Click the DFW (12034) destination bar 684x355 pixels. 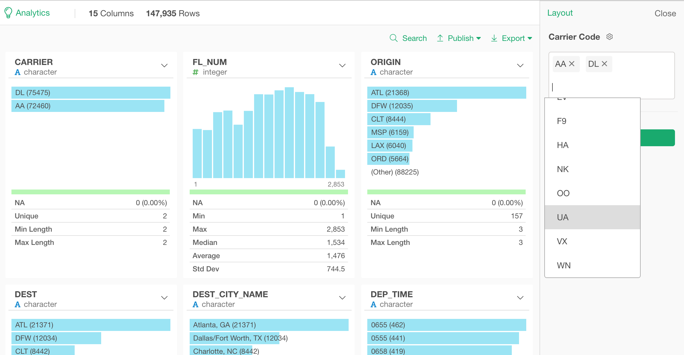click(56, 338)
